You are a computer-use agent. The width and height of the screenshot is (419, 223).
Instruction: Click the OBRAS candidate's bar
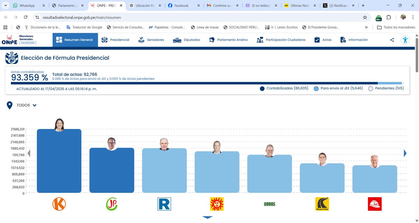tap(269, 174)
